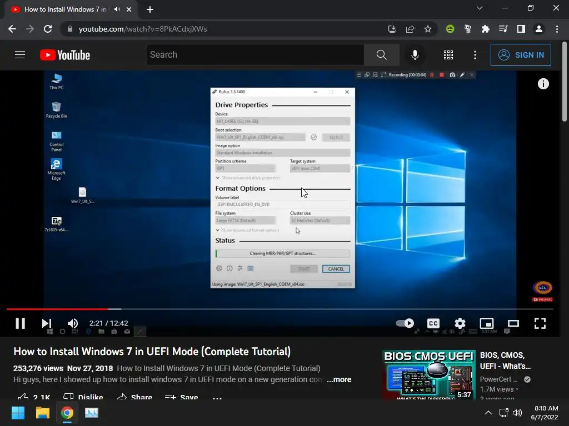Switch to miniplayer mode
This screenshot has height=426, width=569.
pos(487,323)
